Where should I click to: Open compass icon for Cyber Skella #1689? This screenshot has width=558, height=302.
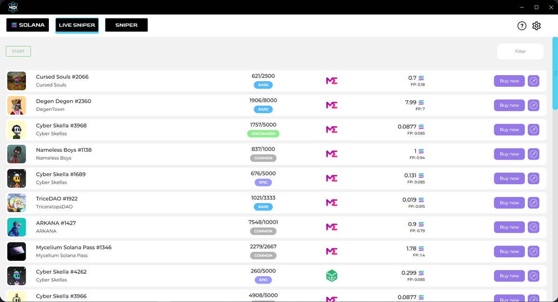[x=534, y=178]
